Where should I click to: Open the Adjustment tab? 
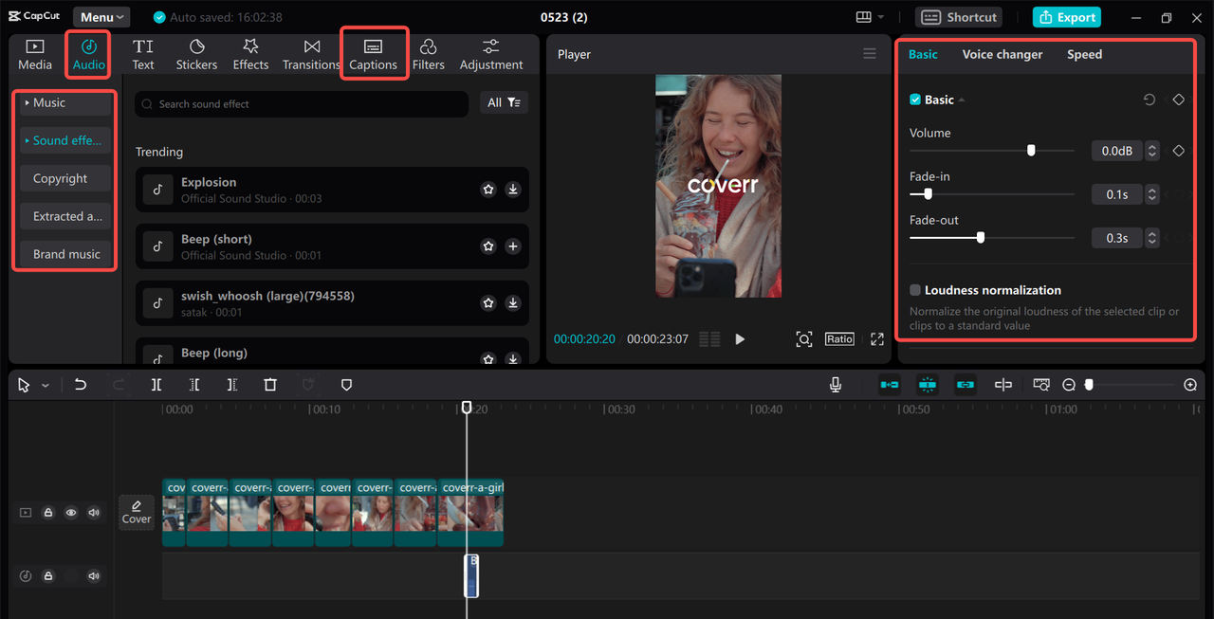pos(491,55)
